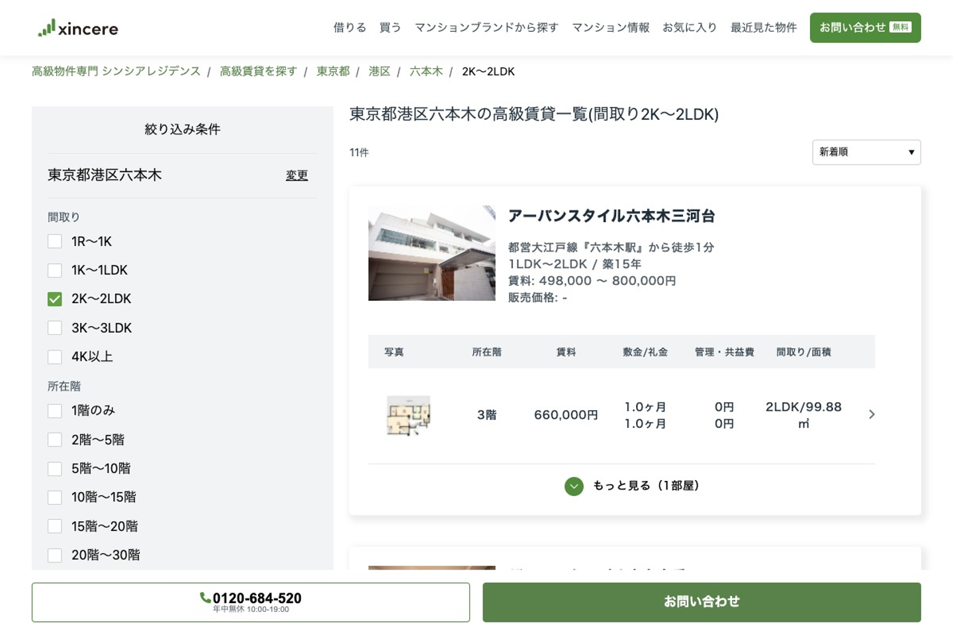Screen dimensions: 953x635
Task: Open マンションブランドから探す menu
Action: (x=486, y=28)
